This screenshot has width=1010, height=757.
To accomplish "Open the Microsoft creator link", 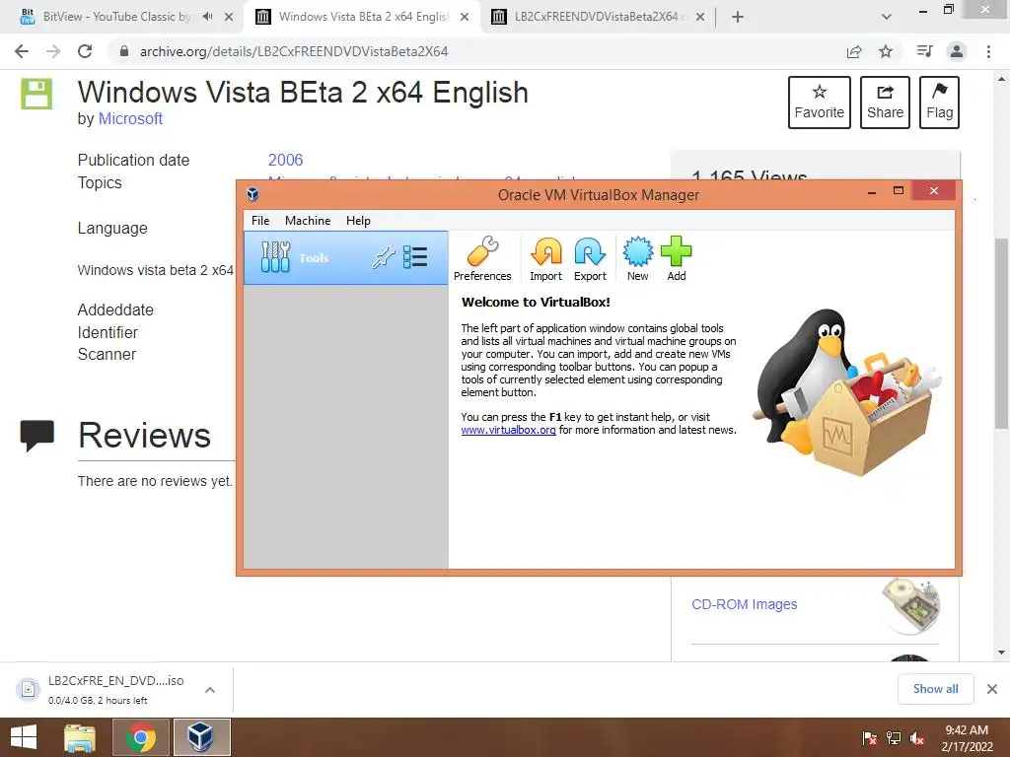I will (x=130, y=118).
